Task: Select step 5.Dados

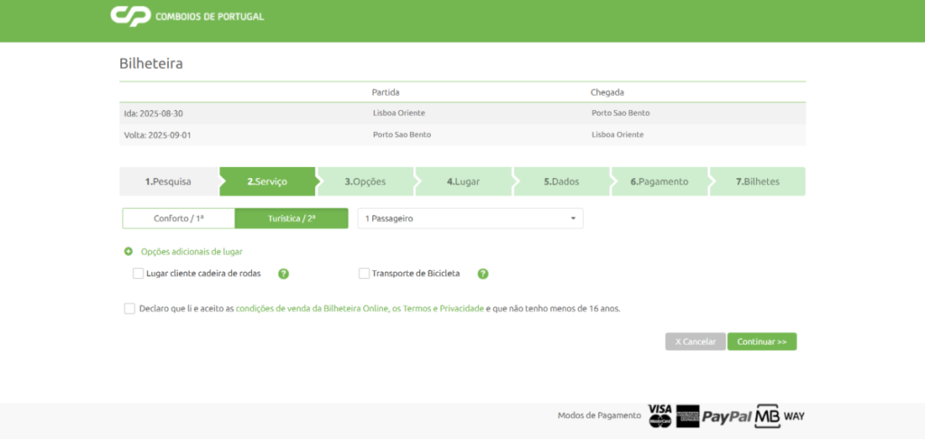Action: click(x=562, y=182)
